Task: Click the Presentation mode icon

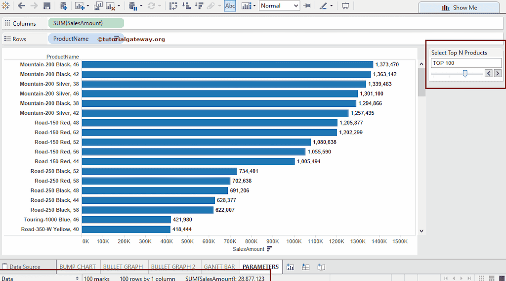Action: 345,6
